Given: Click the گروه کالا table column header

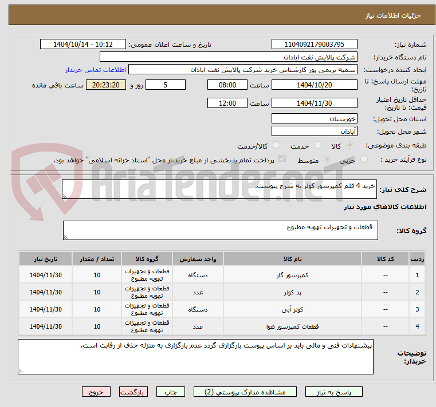Looking at the screenshot, I should point(147,259).
